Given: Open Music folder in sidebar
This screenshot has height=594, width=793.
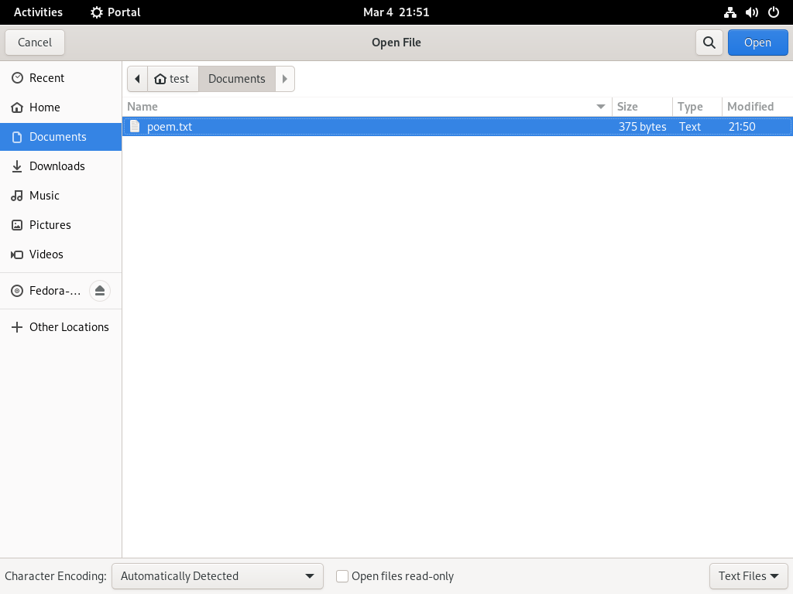Looking at the screenshot, I should coord(60,196).
